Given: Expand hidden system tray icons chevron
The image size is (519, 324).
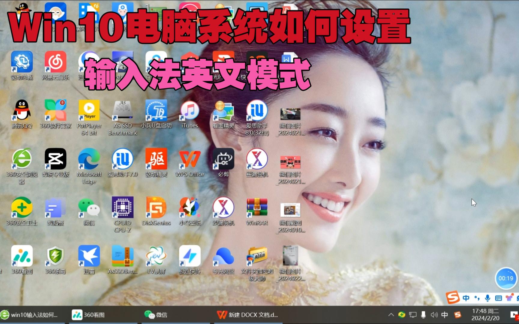Looking at the screenshot, I should 391,315.
